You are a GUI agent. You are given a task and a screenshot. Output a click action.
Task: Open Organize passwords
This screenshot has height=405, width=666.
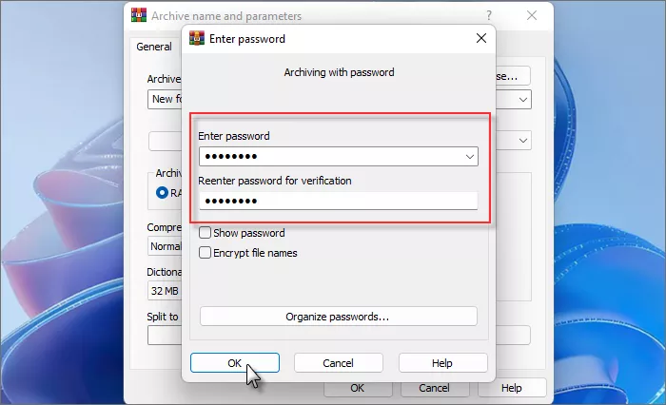pos(338,317)
